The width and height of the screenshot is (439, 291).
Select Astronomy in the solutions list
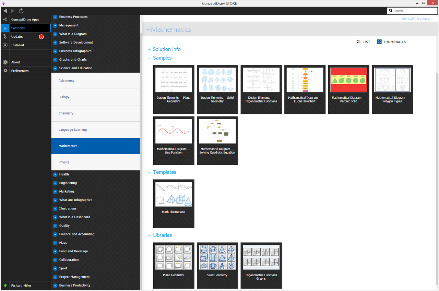[96, 81]
